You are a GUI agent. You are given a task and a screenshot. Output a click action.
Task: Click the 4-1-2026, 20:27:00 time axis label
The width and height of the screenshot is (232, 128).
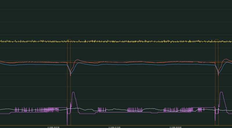coord(53,127)
